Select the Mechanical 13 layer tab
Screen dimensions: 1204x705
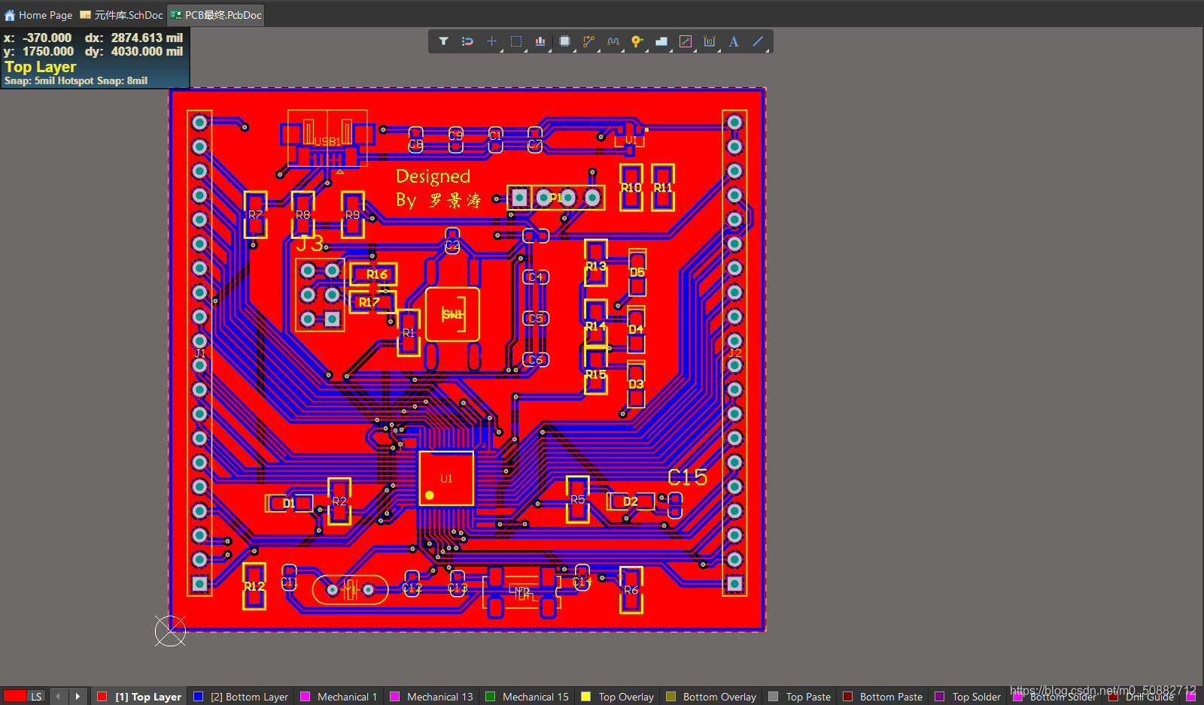click(439, 696)
